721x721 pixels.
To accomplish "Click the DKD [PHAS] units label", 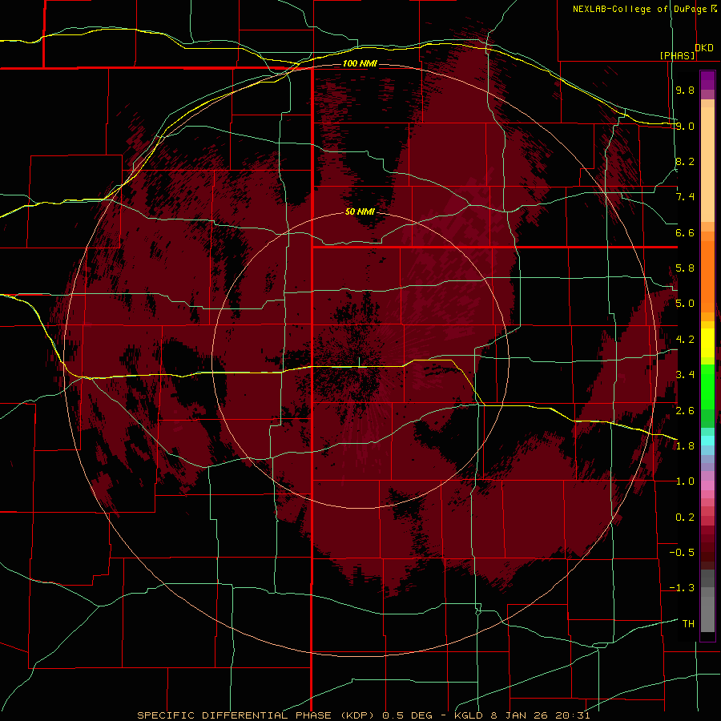I will (687, 52).
